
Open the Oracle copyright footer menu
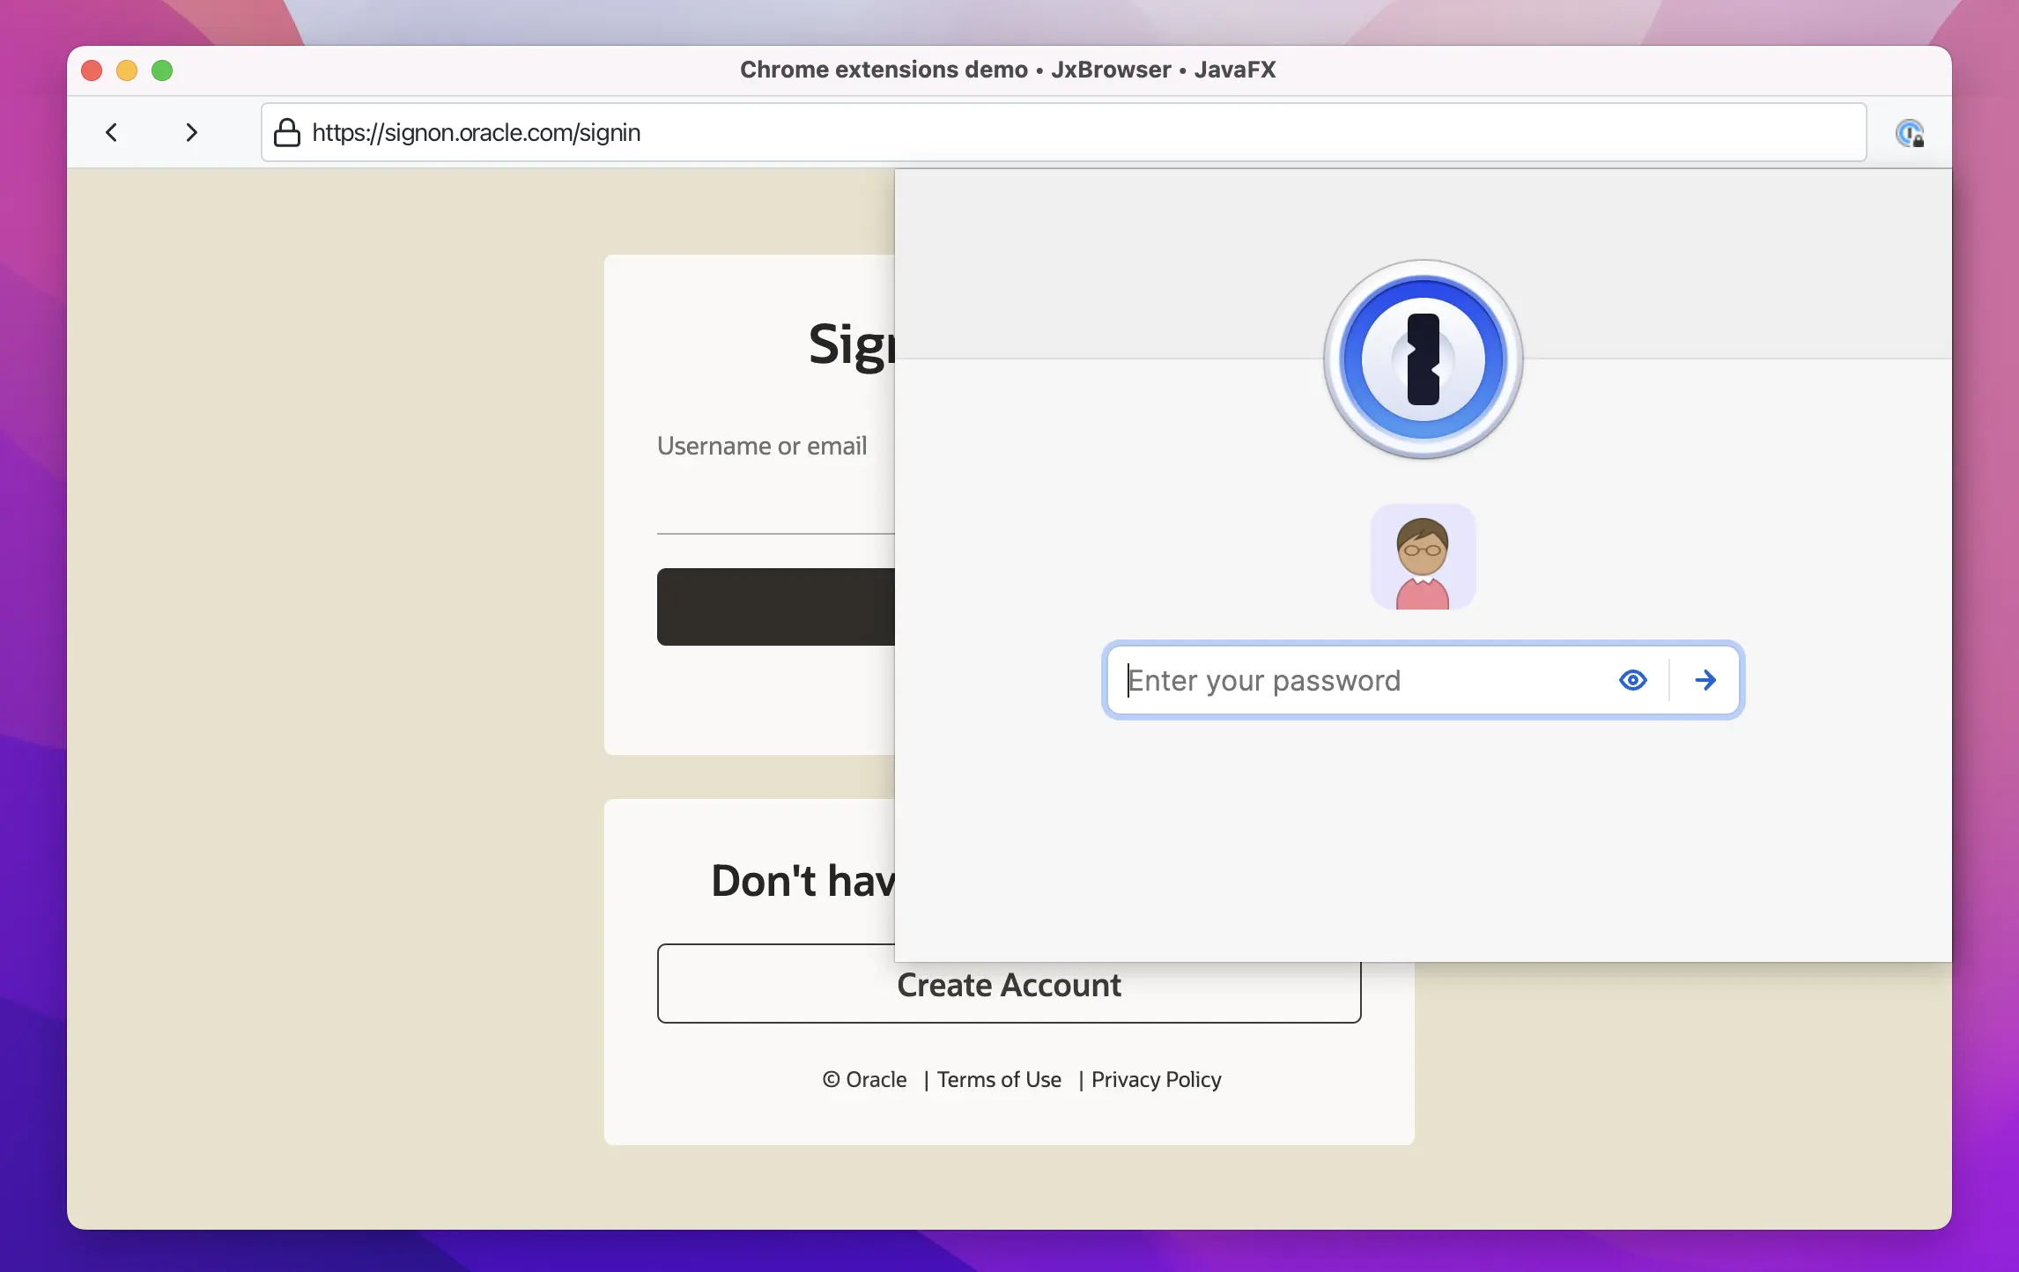(x=864, y=1078)
